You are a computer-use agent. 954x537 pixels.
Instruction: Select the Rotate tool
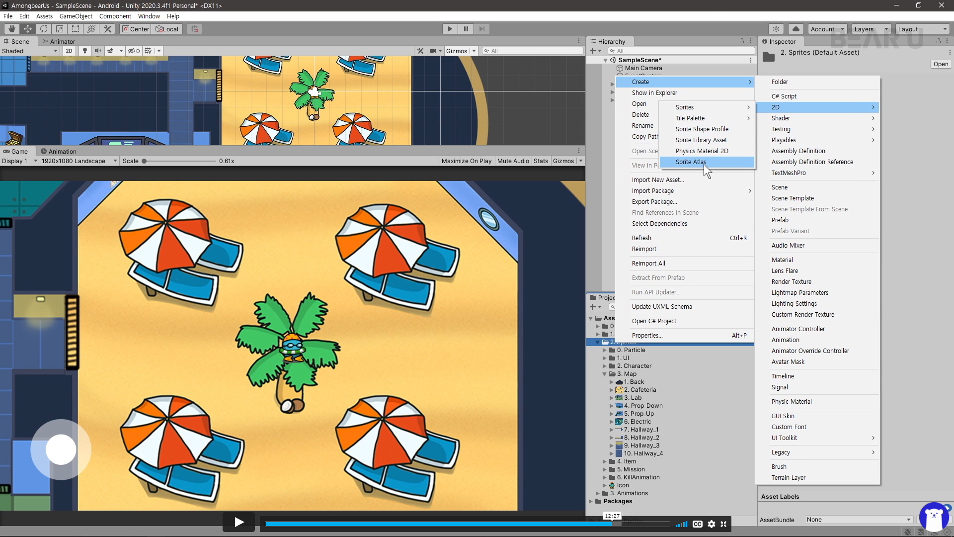pyautogui.click(x=44, y=29)
